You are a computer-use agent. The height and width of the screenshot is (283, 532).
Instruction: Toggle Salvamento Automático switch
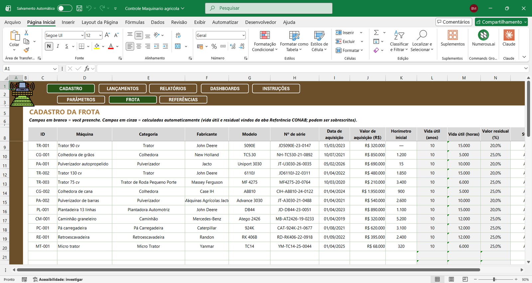[x=65, y=8]
